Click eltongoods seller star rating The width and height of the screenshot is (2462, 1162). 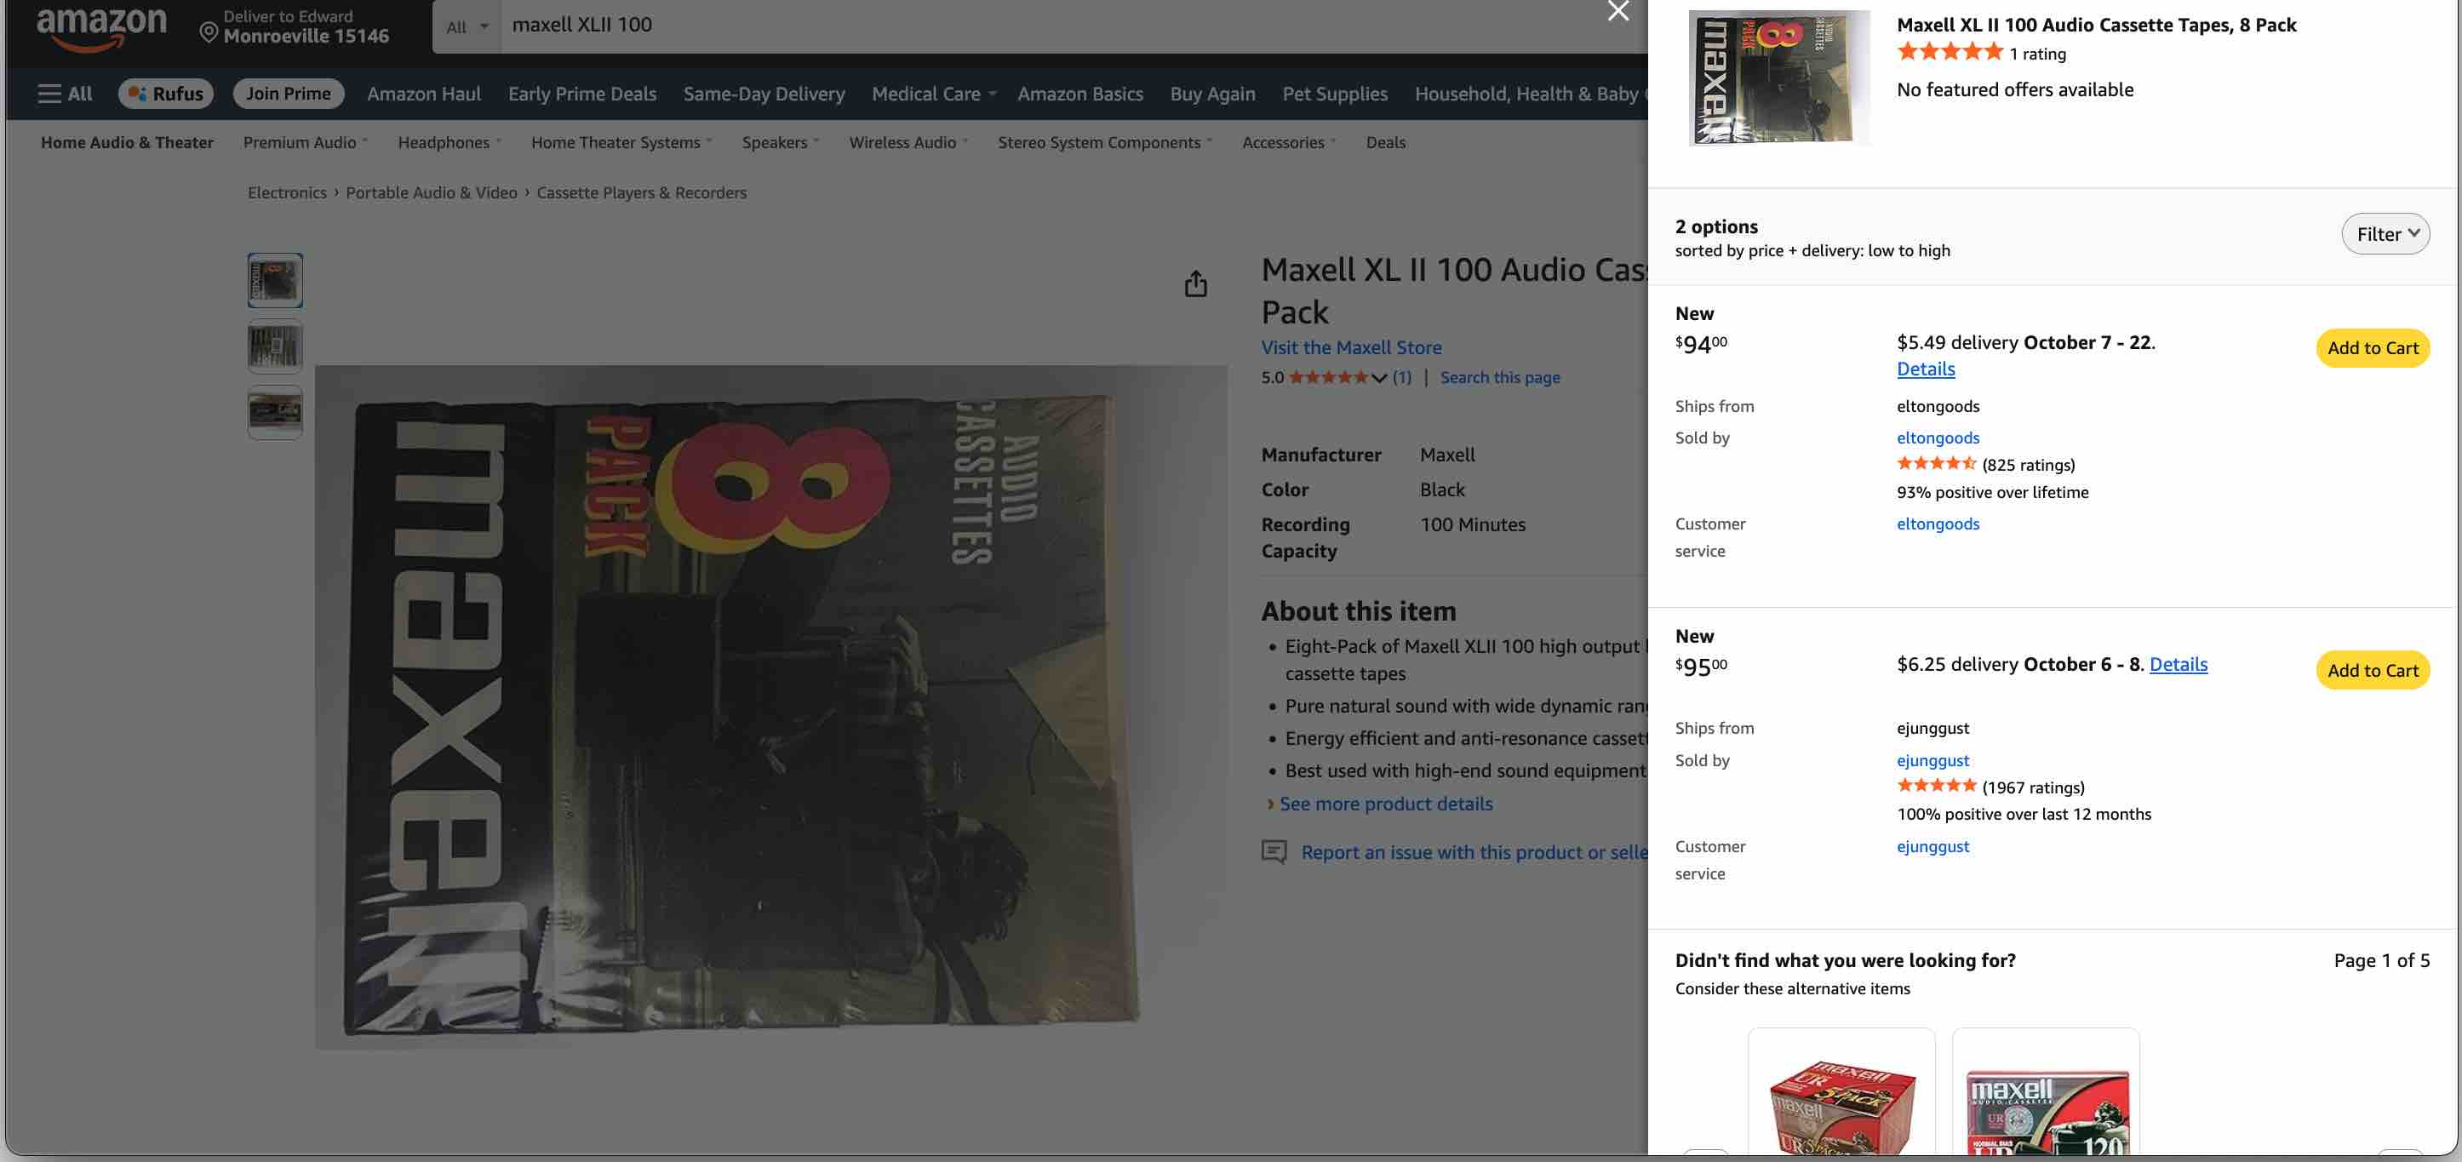pyautogui.click(x=1937, y=463)
